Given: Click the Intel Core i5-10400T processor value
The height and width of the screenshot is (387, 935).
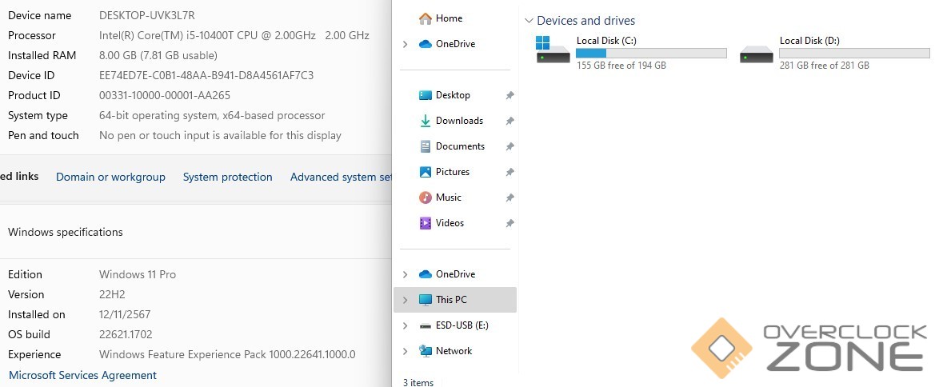Looking at the screenshot, I should click(234, 35).
